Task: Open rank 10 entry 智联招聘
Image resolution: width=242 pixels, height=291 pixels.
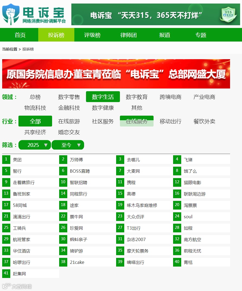Action: pos(88,182)
